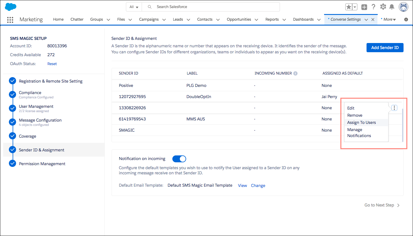Click the 12072927695 sender ID cell
The image size is (413, 236).
132,97
